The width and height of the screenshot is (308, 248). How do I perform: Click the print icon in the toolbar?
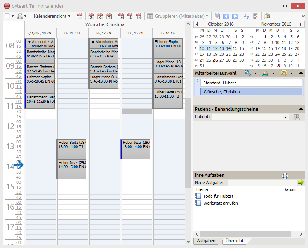(x=20, y=16)
